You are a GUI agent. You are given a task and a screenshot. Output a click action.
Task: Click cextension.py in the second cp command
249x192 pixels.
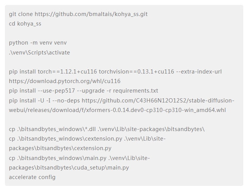(x=103, y=139)
